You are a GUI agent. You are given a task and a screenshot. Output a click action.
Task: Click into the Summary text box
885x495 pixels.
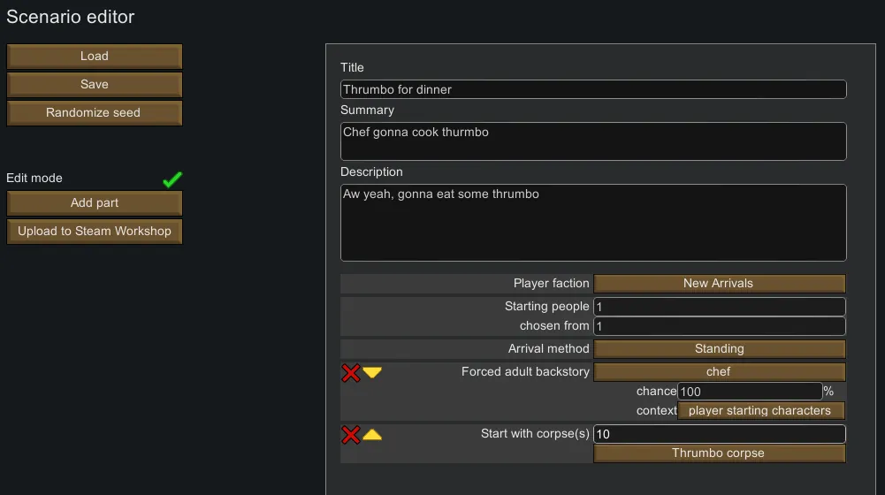593,141
